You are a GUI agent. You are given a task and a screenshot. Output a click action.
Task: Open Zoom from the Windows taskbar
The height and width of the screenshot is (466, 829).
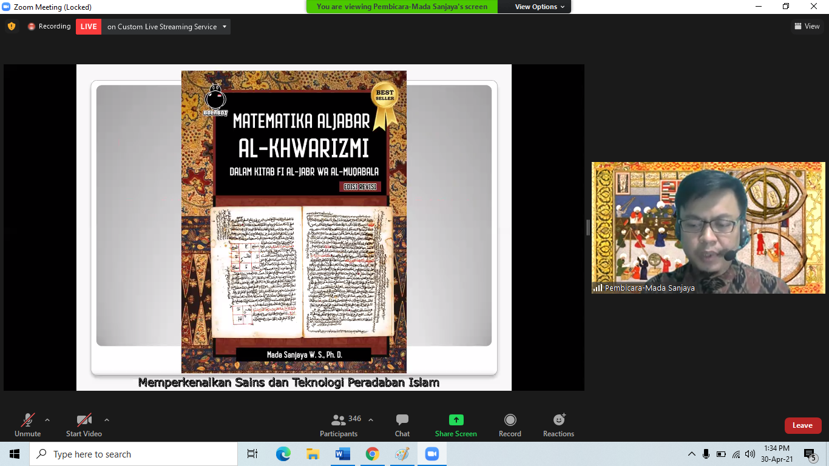click(431, 454)
